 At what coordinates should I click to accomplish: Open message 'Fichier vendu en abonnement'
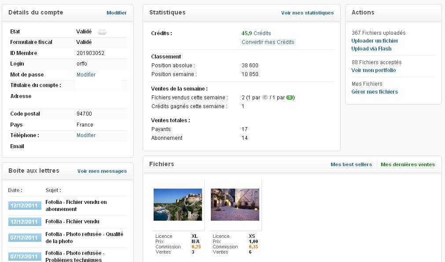(76, 205)
